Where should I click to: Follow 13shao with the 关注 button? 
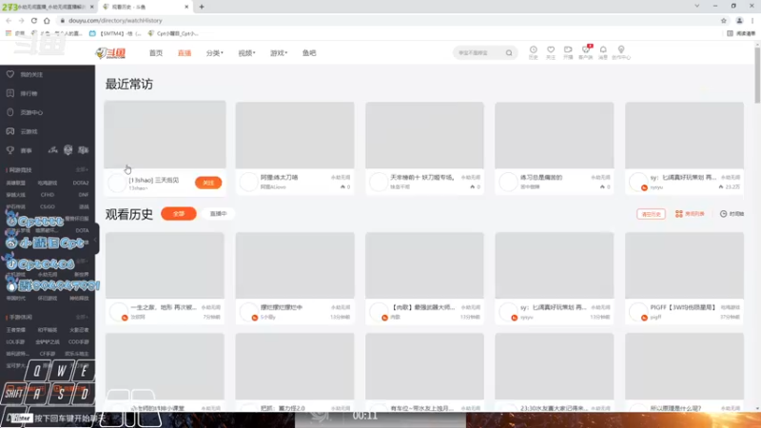click(208, 183)
